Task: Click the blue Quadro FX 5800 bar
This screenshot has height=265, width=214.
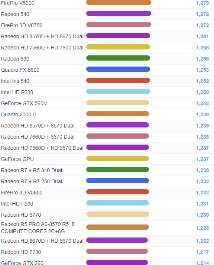Action: point(118,69)
